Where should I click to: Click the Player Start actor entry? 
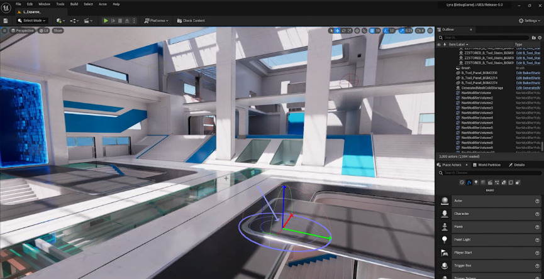(489, 253)
